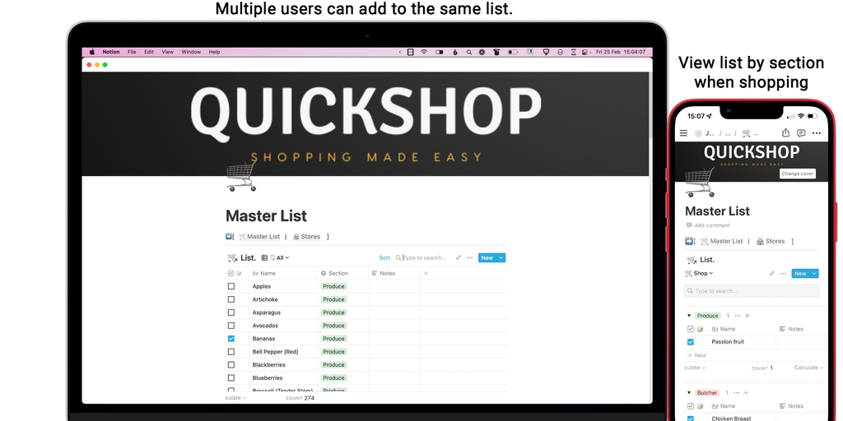
Task: Click the phone search field
Action: point(752,291)
